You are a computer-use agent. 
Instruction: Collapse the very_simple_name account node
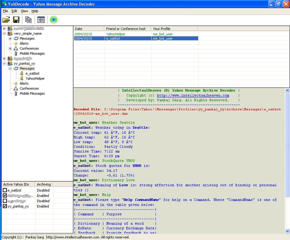pos(4,34)
